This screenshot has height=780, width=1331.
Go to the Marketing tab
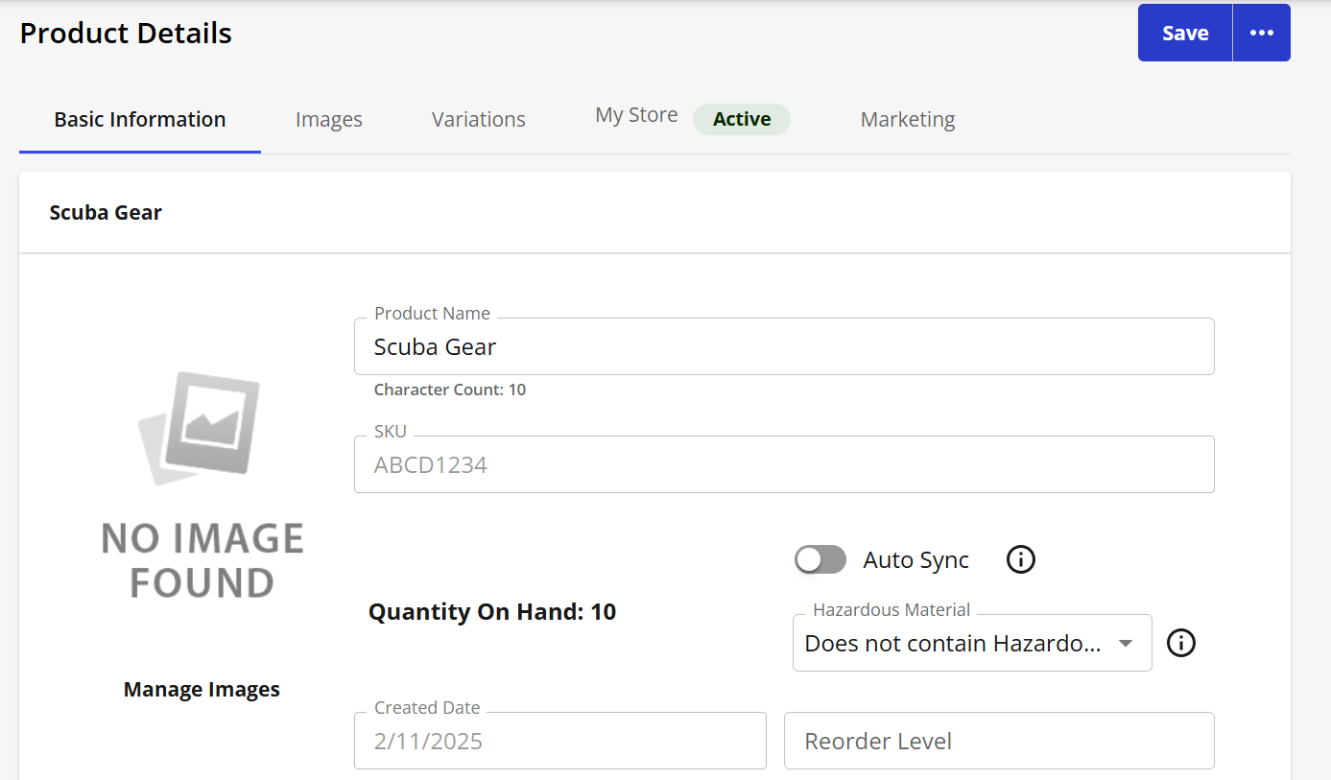907,120
